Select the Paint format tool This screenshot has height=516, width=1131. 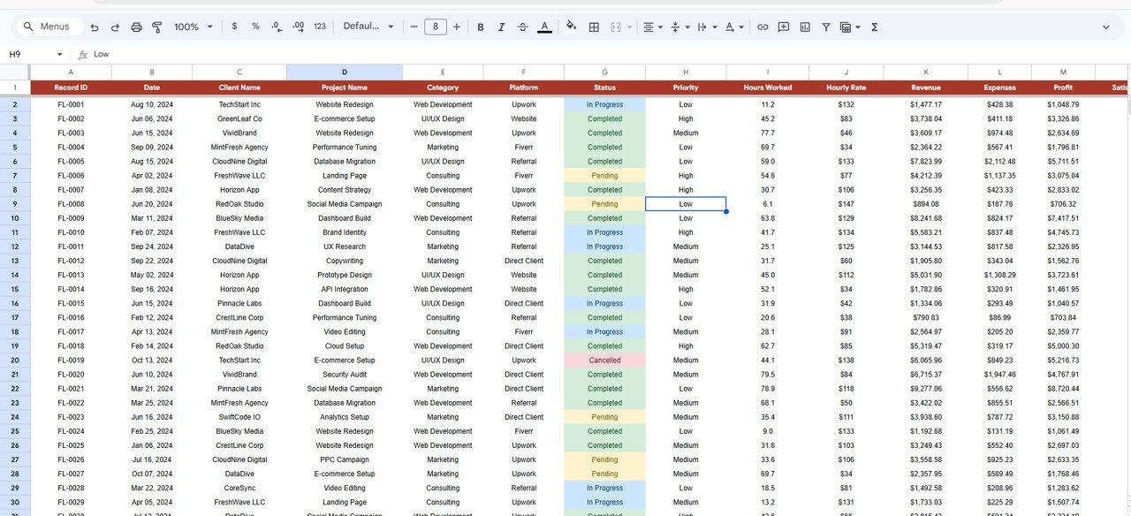(x=157, y=27)
